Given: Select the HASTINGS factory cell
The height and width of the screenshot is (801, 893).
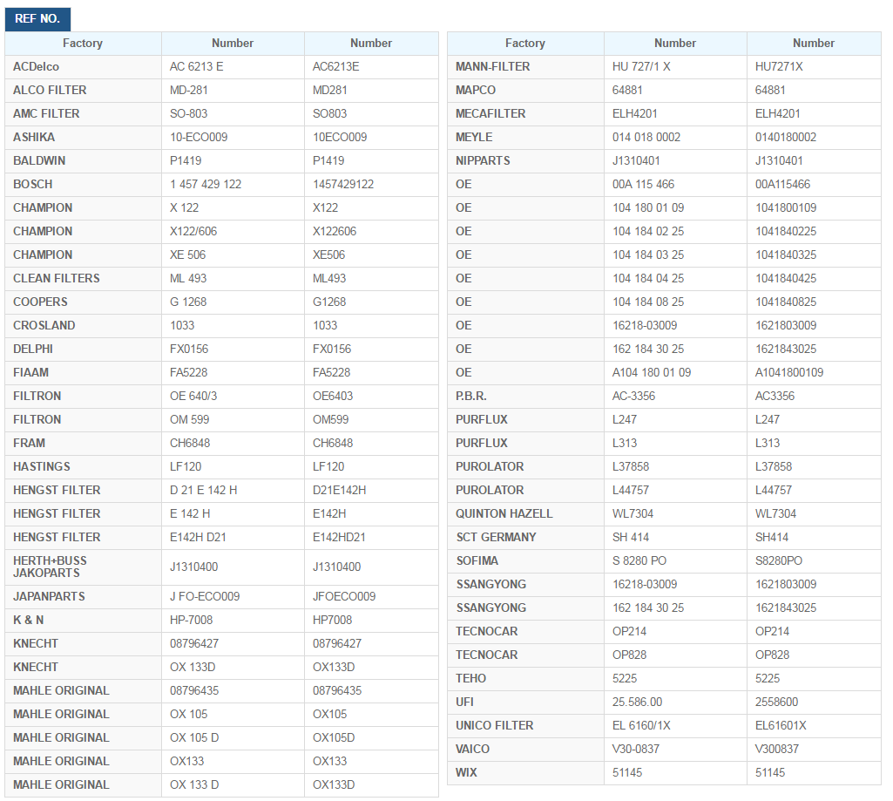Looking at the screenshot, I should 83,466.
